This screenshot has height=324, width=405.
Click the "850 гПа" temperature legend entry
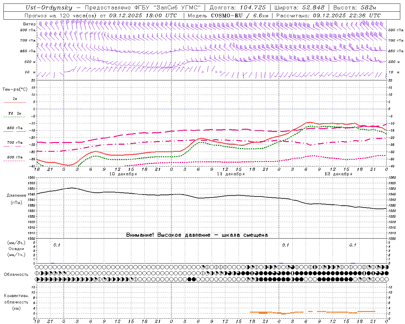tap(15, 128)
